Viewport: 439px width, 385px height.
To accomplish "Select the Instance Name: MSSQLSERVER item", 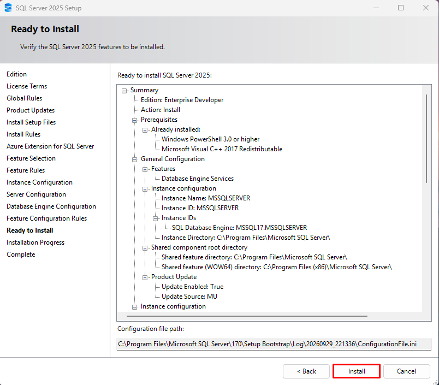I will 206,198.
